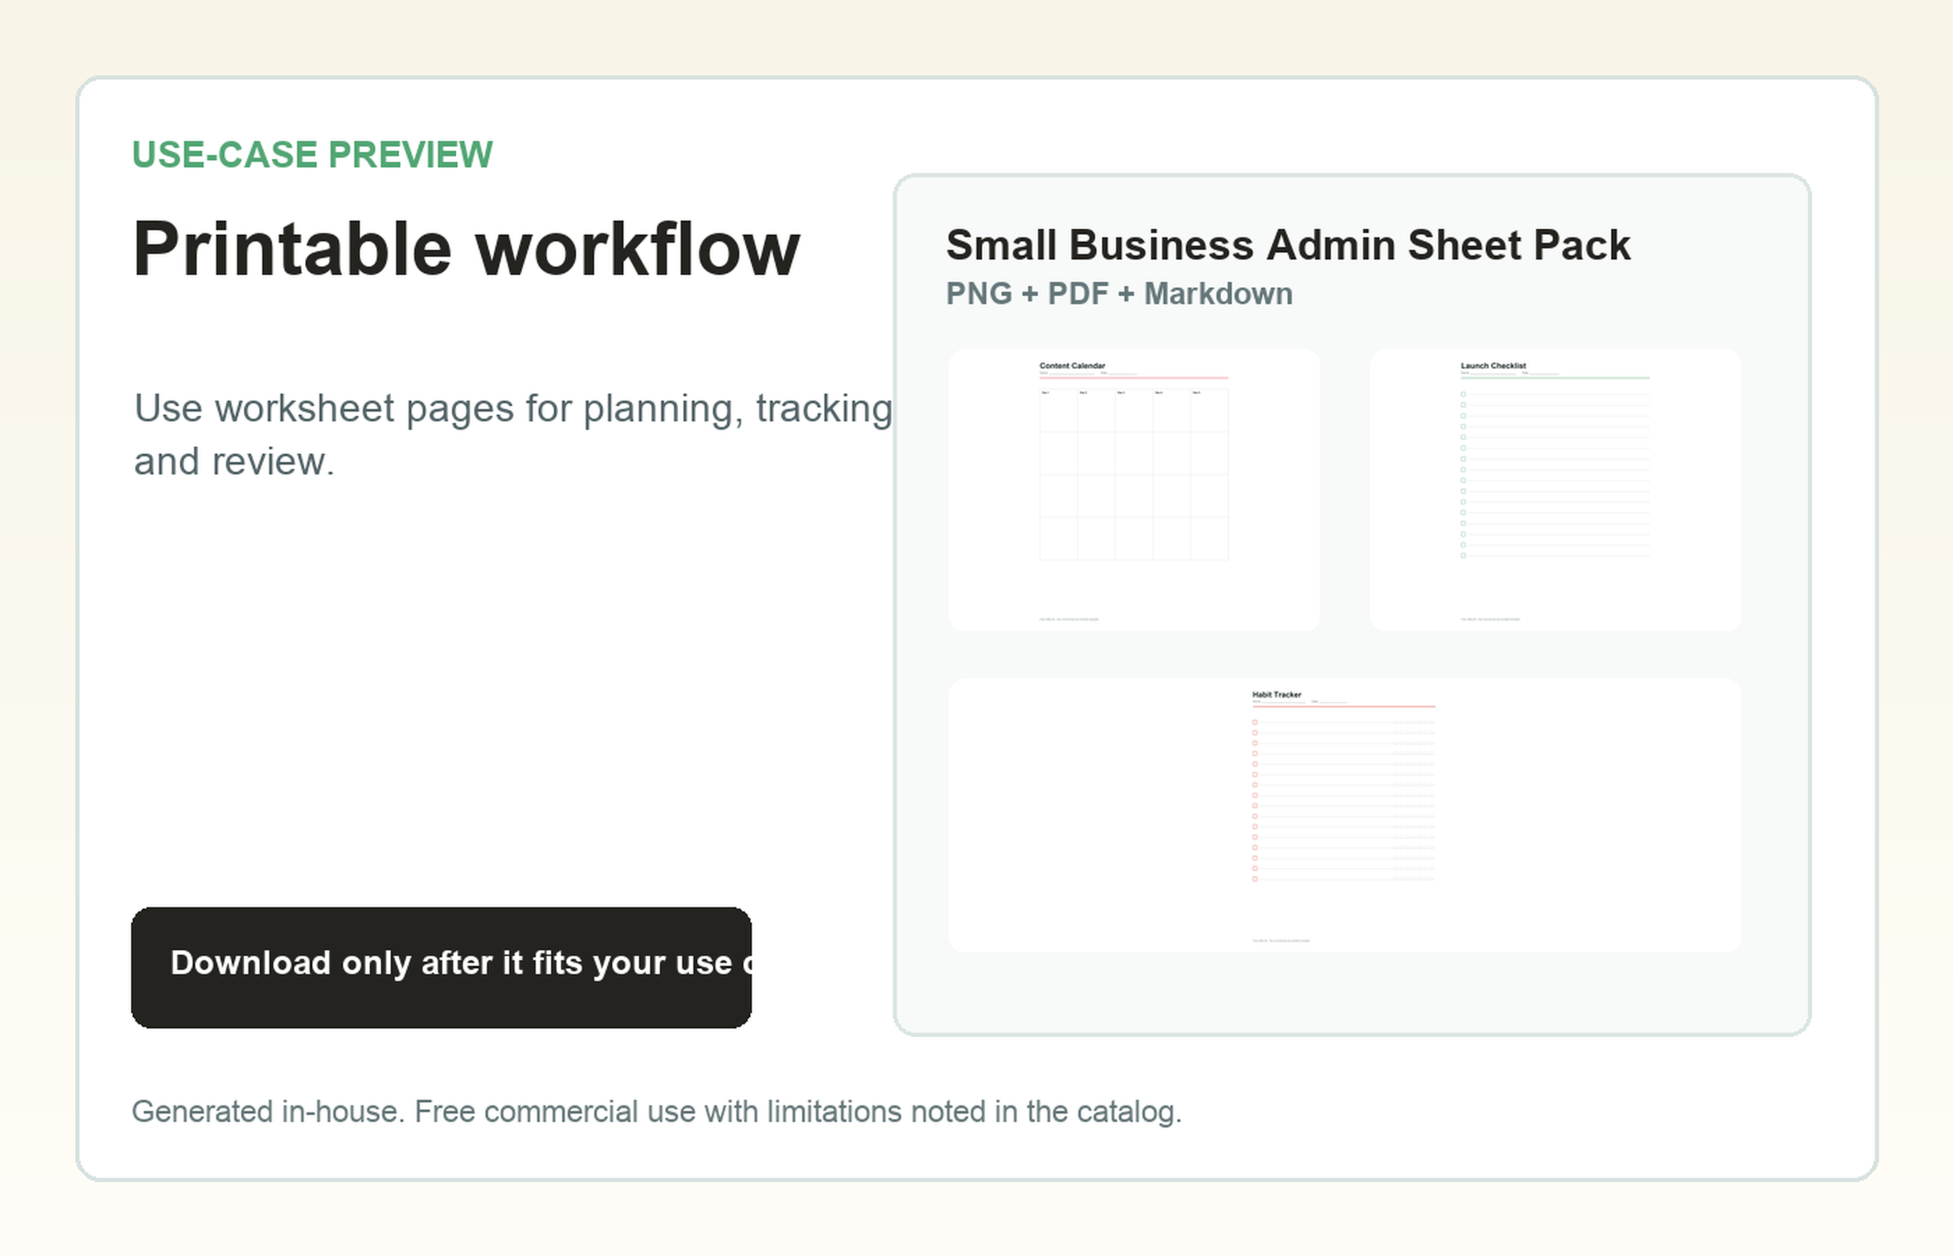Viewport: 1953px width, 1256px height.
Task: Open the Habit Tracker thumbnail
Action: [x=1344, y=815]
